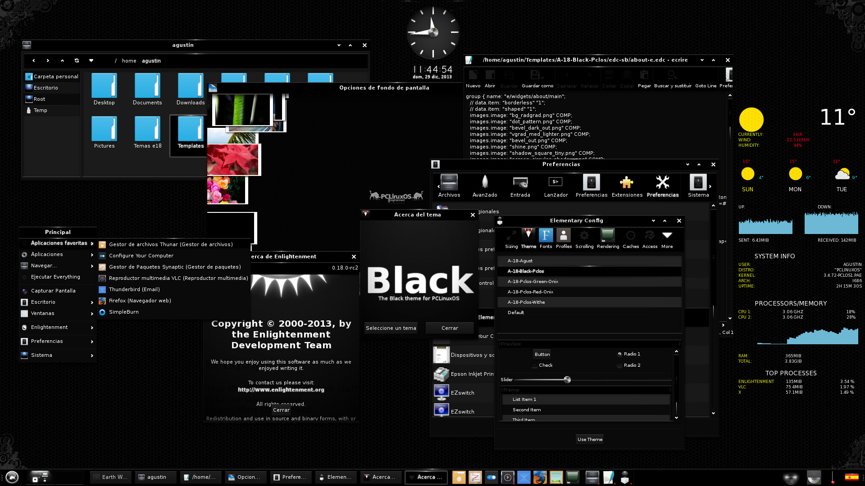The height and width of the screenshot is (486, 865).
Task: Click Guardar como in ecrire toolbar
Action: pos(537,79)
